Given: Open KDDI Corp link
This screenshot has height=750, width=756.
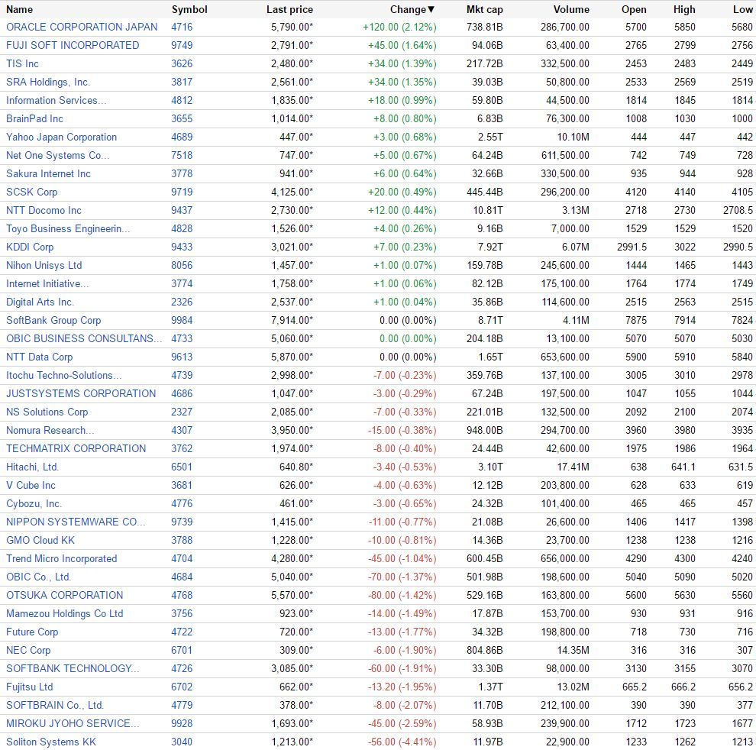Looking at the screenshot, I should pos(30,247).
